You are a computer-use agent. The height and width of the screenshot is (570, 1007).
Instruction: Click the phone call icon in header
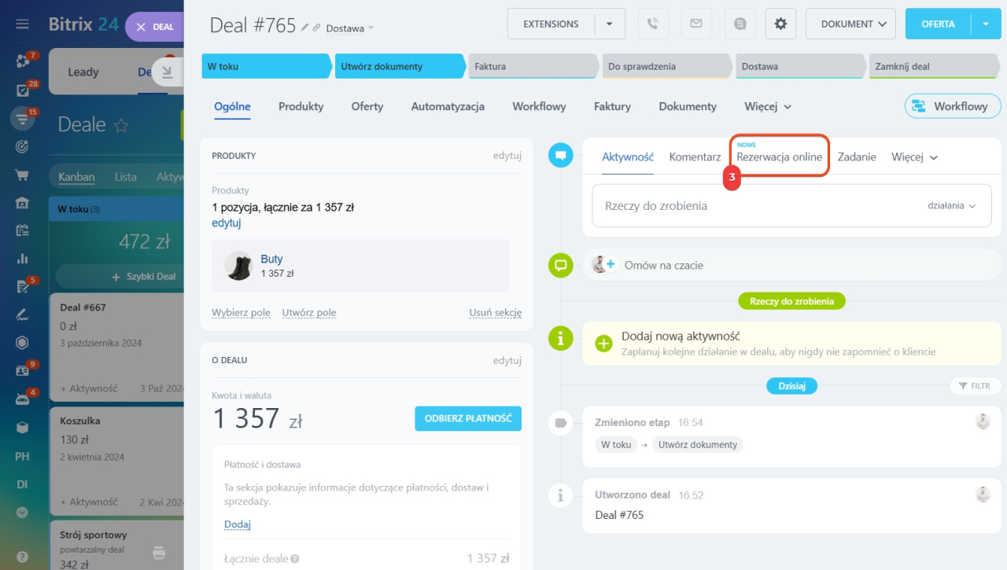pyautogui.click(x=652, y=24)
